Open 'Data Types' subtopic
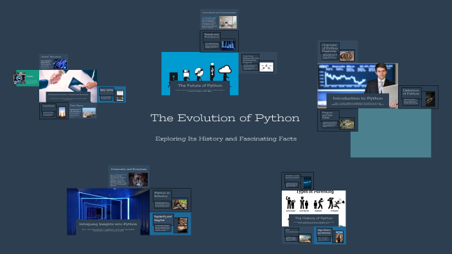This screenshot has width=452, height=254. click(x=83, y=110)
